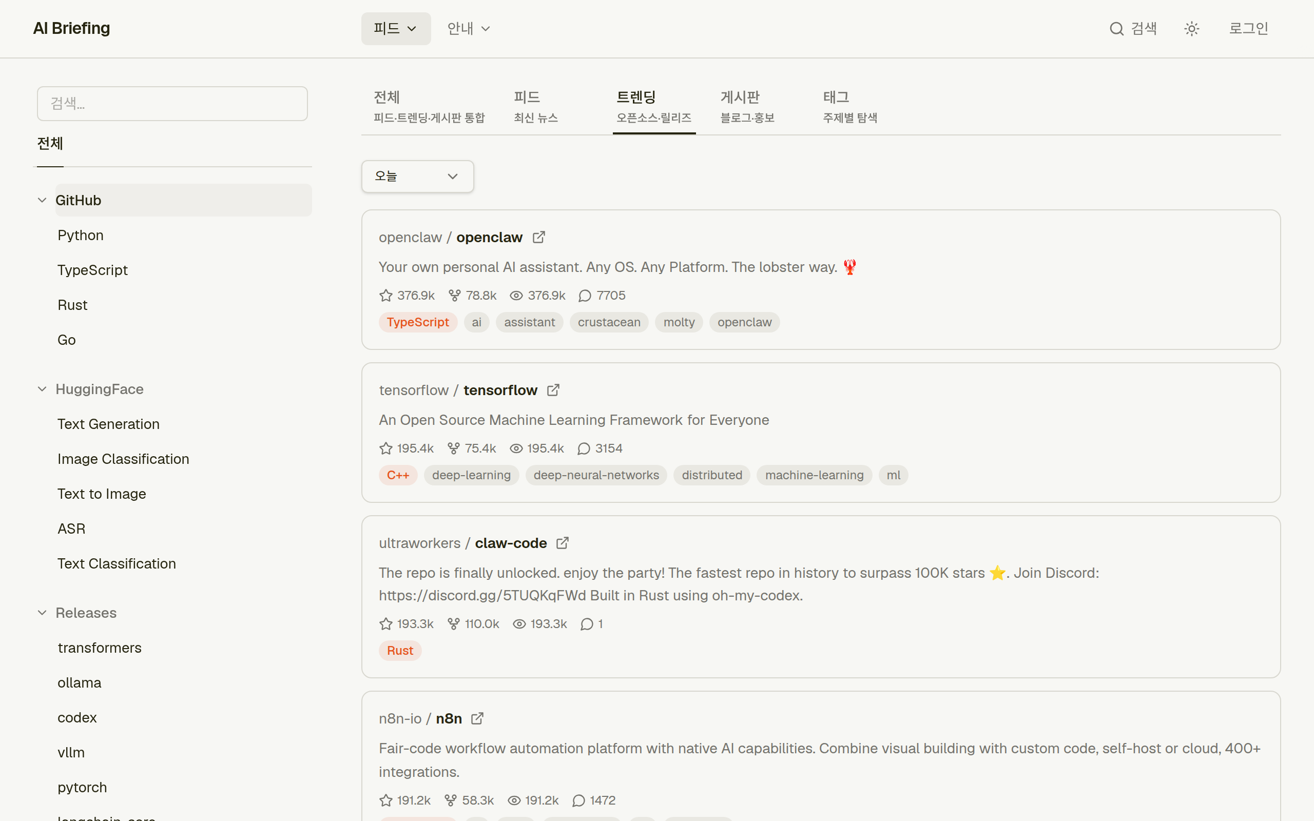This screenshot has height=821, width=1314.
Task: Select vllm under Releases
Action: coord(71,753)
